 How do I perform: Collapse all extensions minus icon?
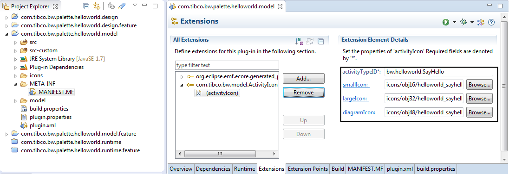321,41
